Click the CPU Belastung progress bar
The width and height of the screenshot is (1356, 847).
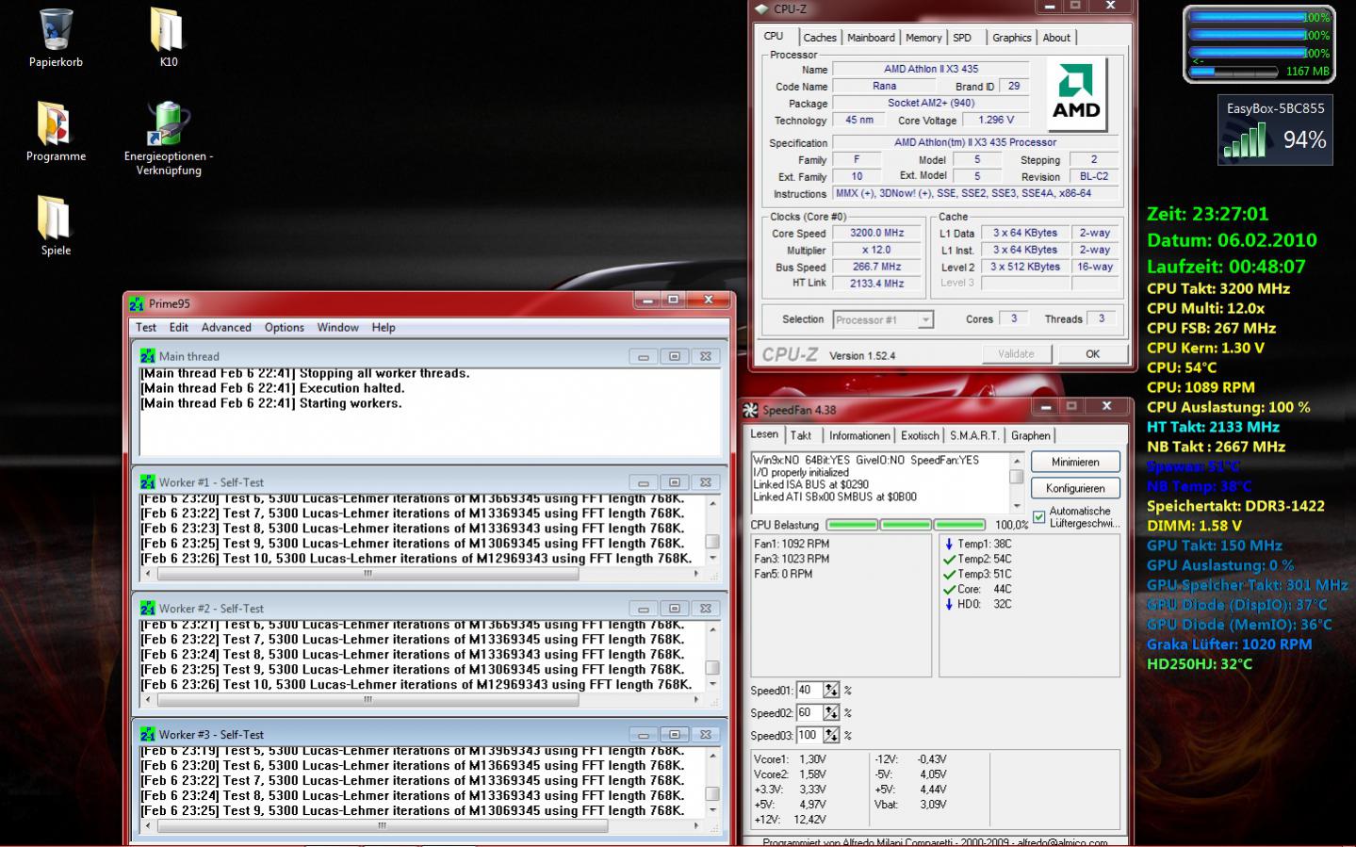click(907, 525)
